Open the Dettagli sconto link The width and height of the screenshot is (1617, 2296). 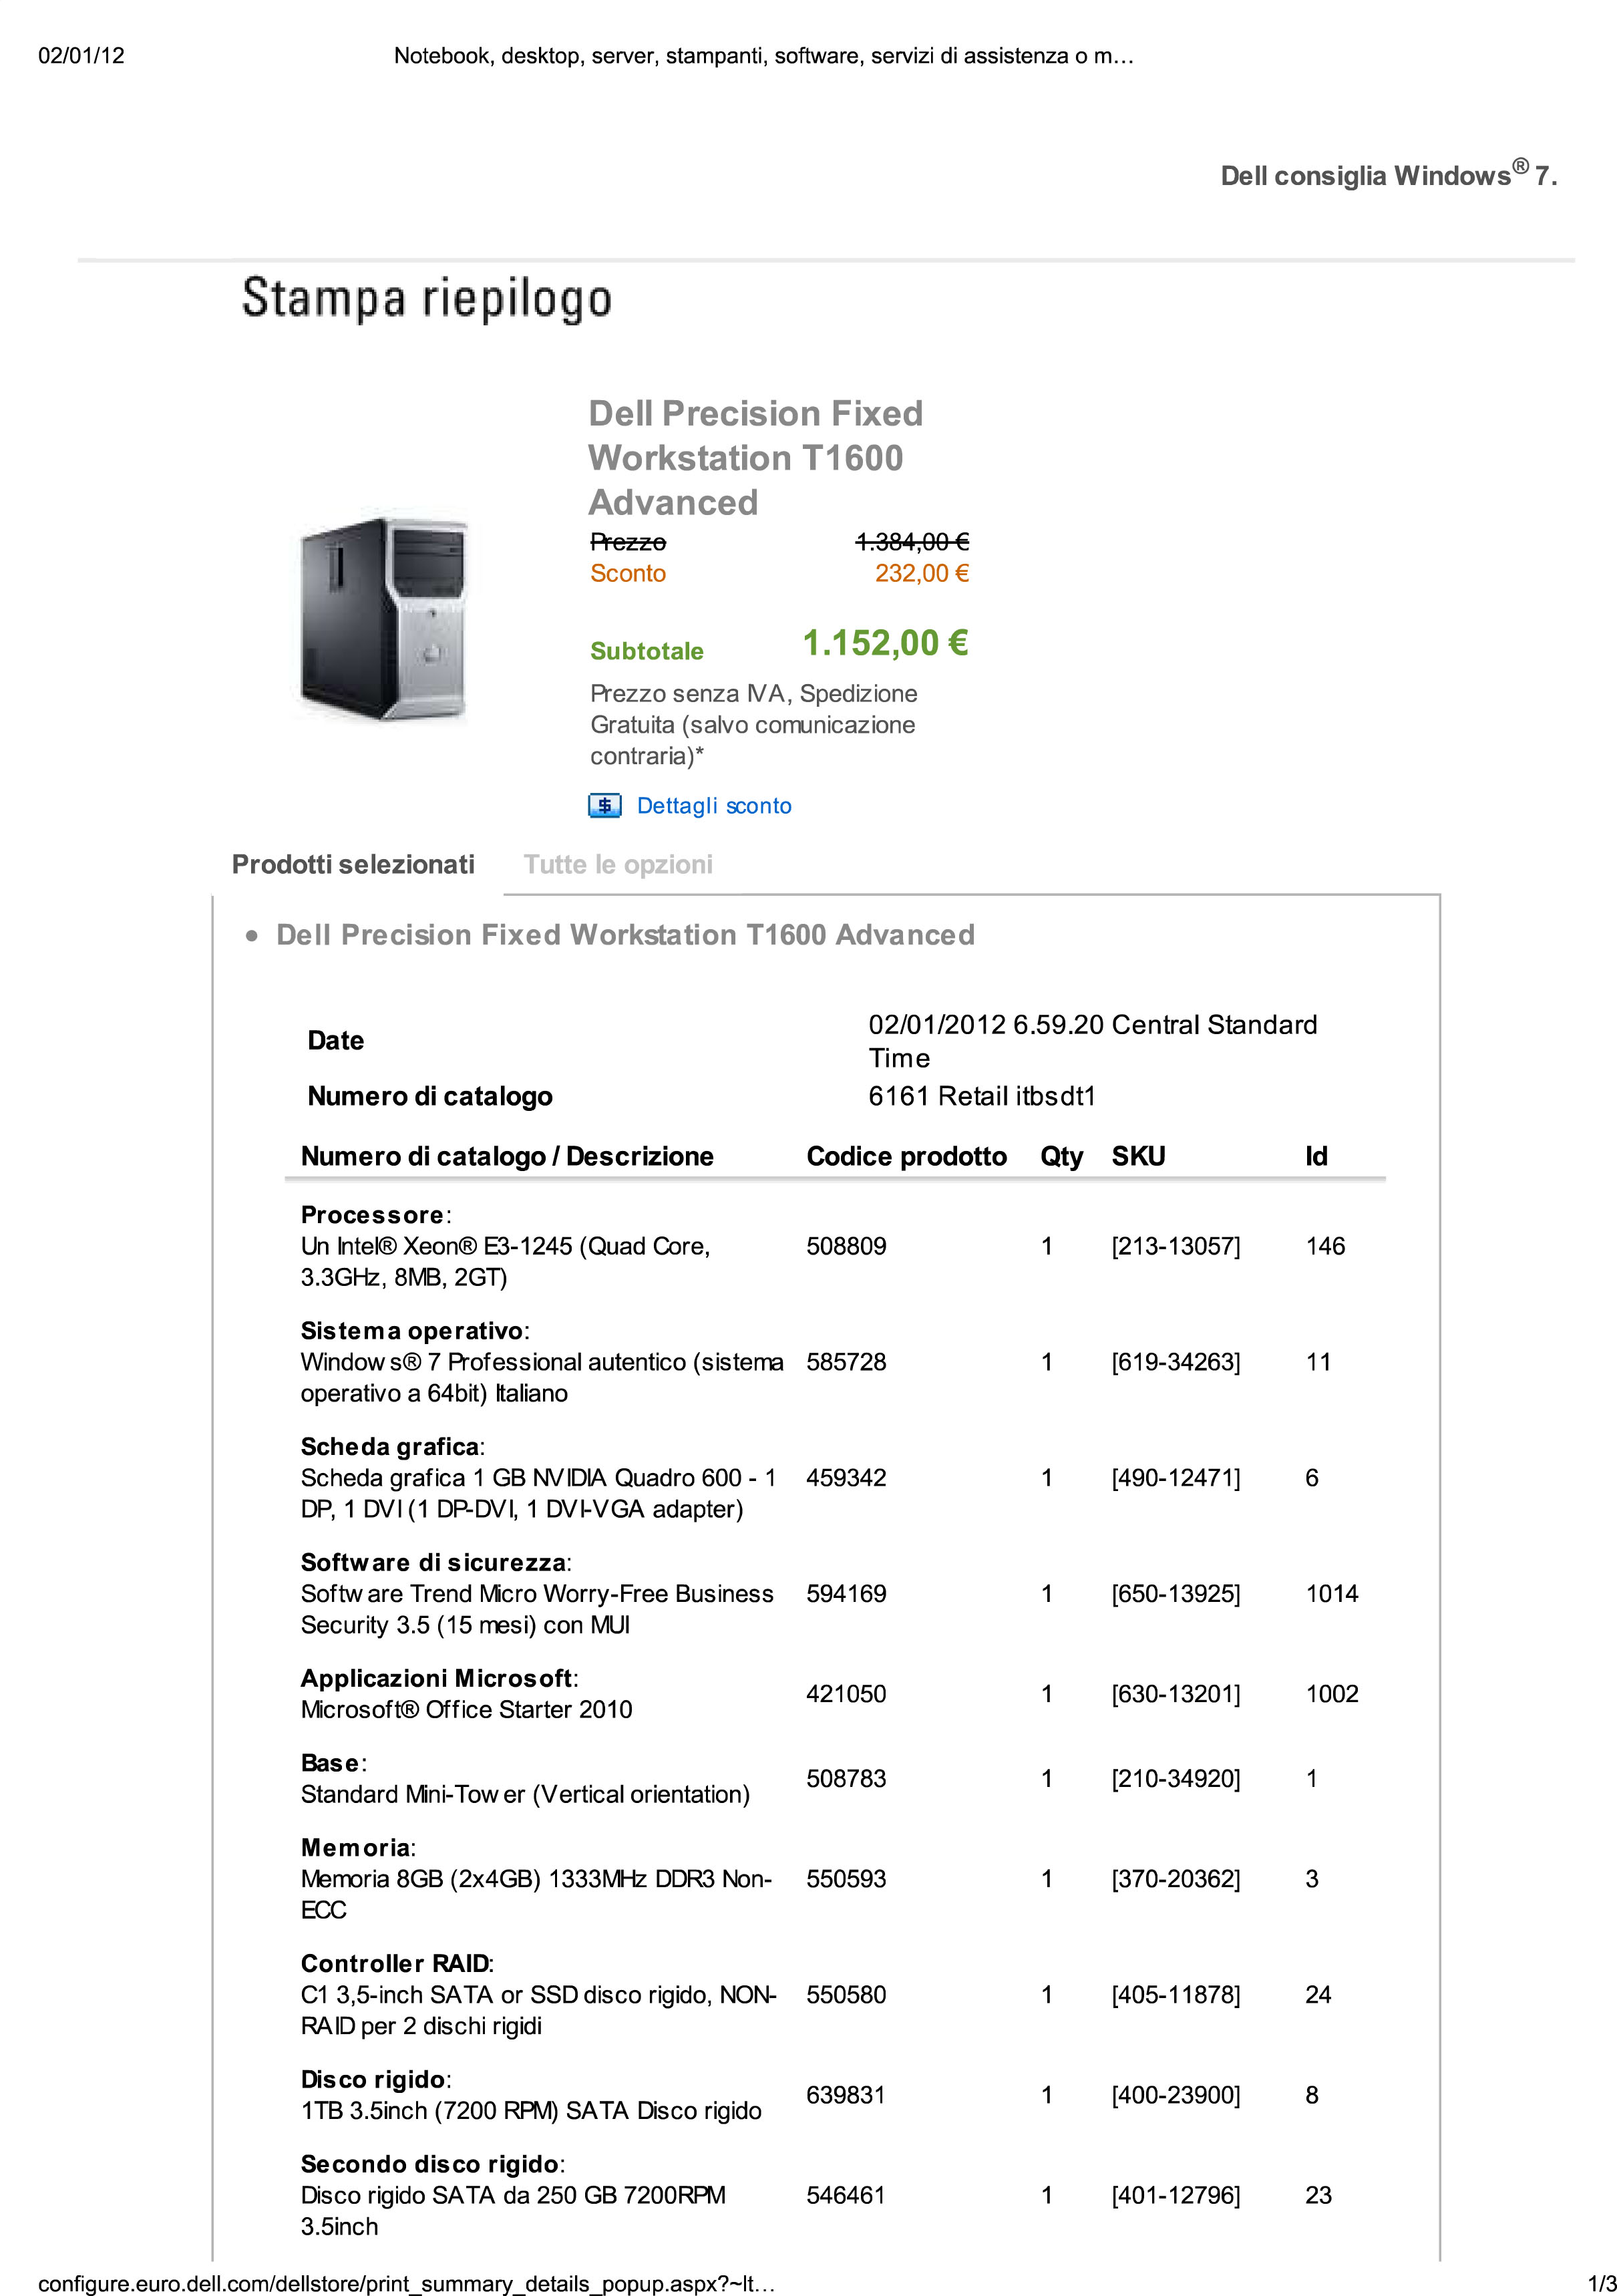click(x=713, y=806)
